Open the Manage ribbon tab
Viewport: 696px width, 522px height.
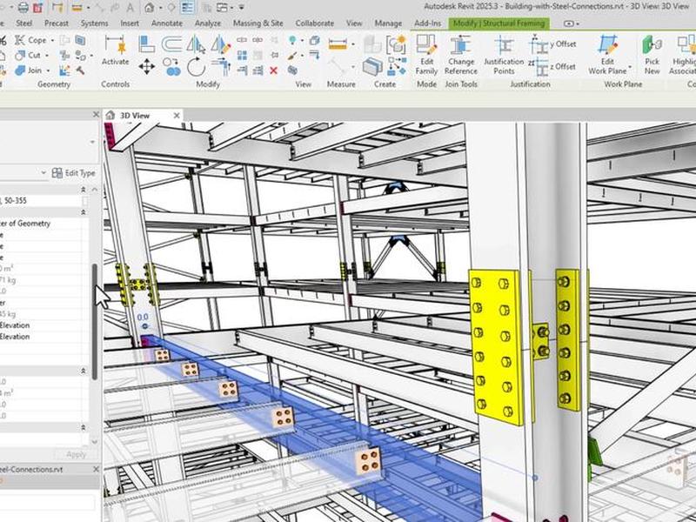click(388, 23)
